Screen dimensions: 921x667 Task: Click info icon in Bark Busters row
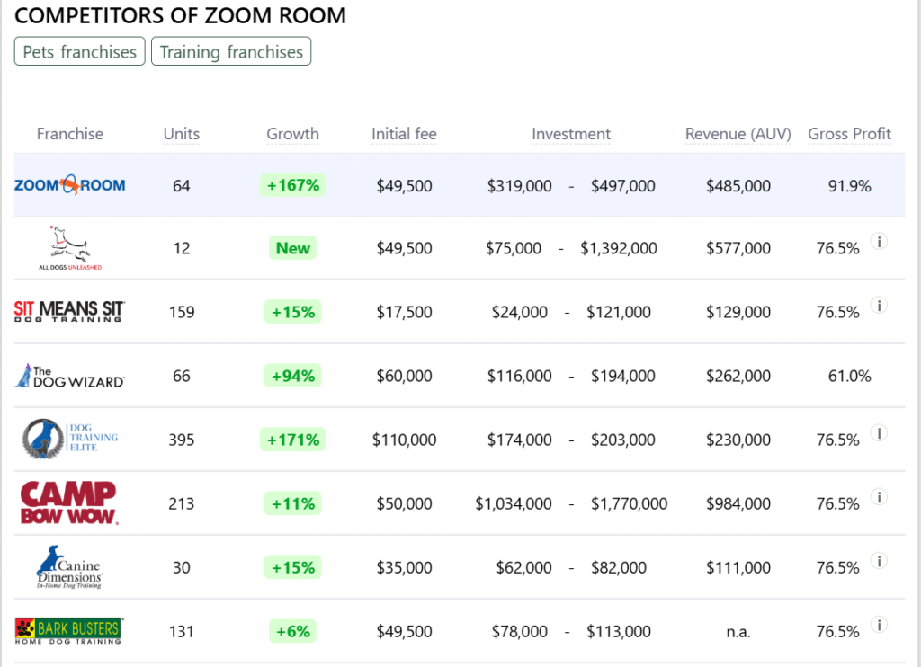pos(879,625)
